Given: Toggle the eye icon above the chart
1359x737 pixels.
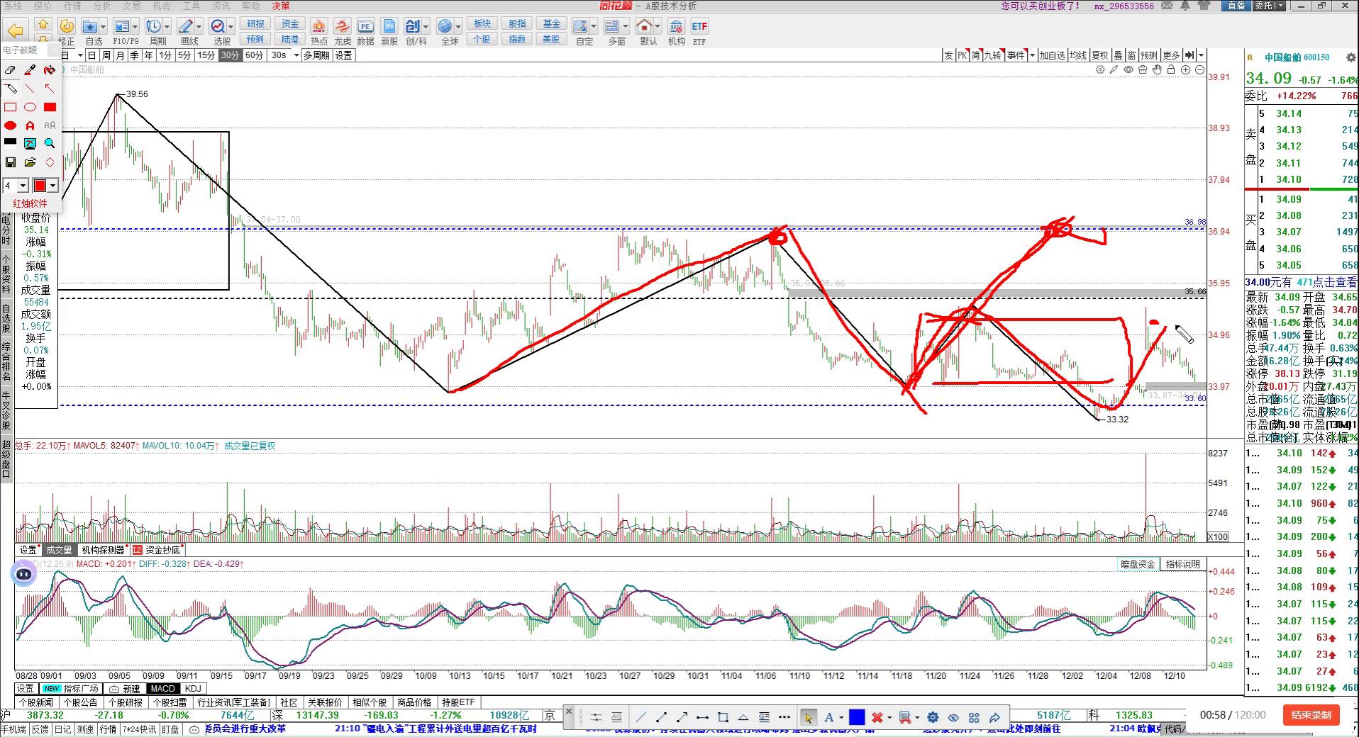Looking at the screenshot, I should point(1128,69).
